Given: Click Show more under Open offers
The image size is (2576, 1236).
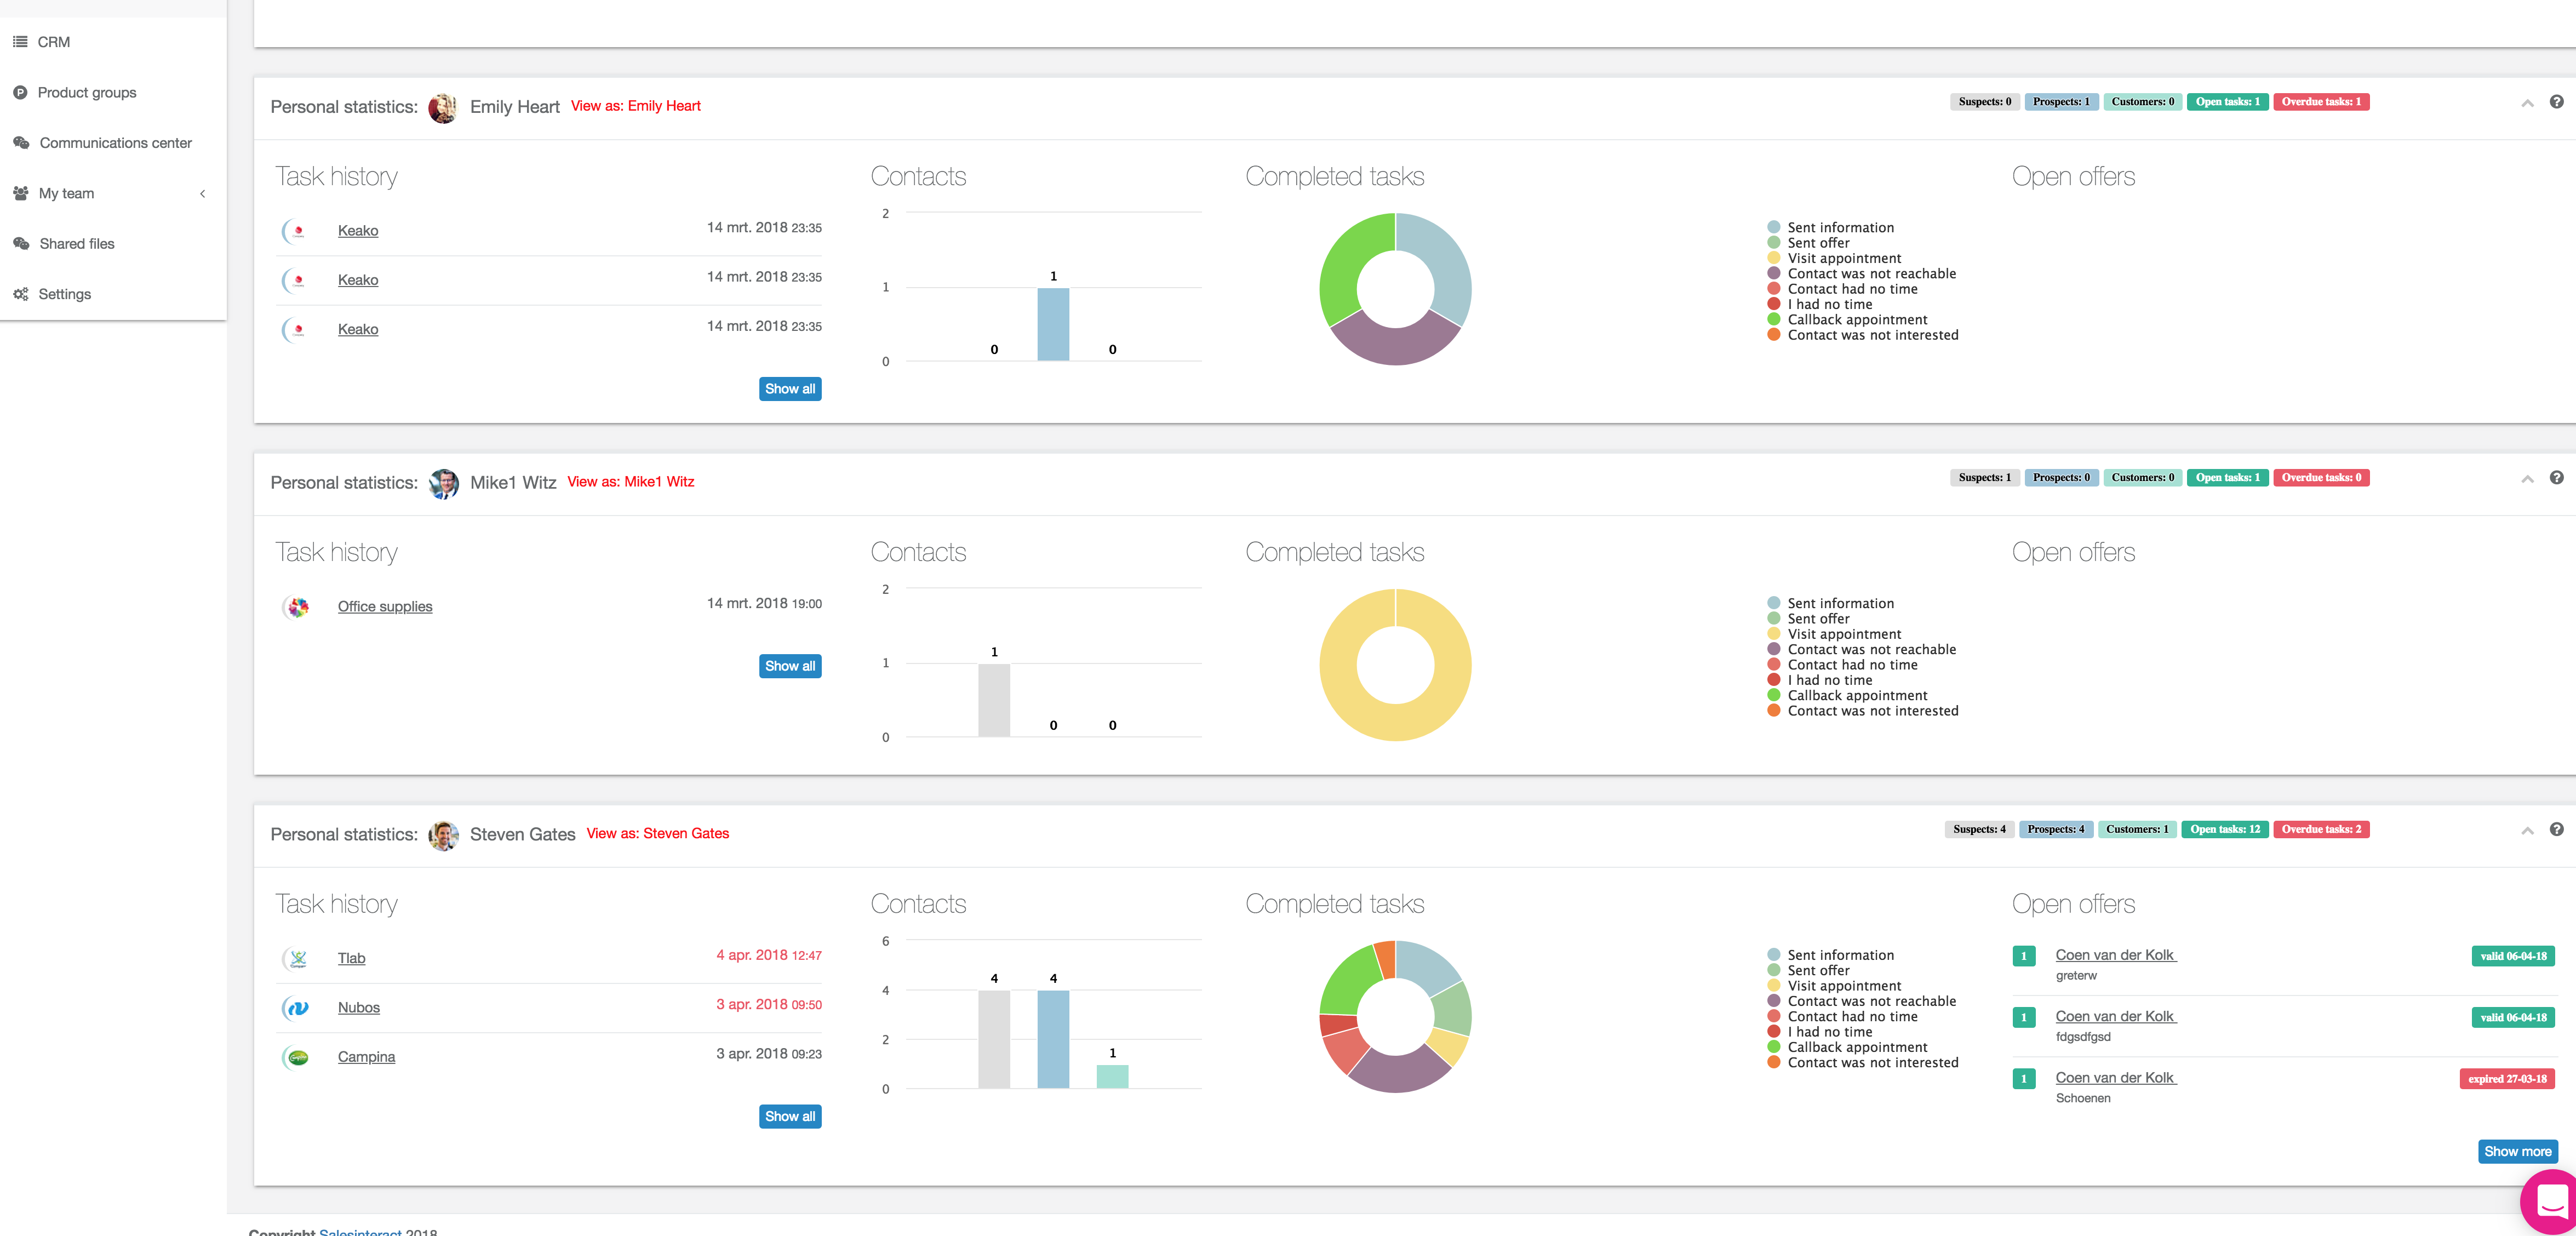Looking at the screenshot, I should pyautogui.click(x=2517, y=1151).
